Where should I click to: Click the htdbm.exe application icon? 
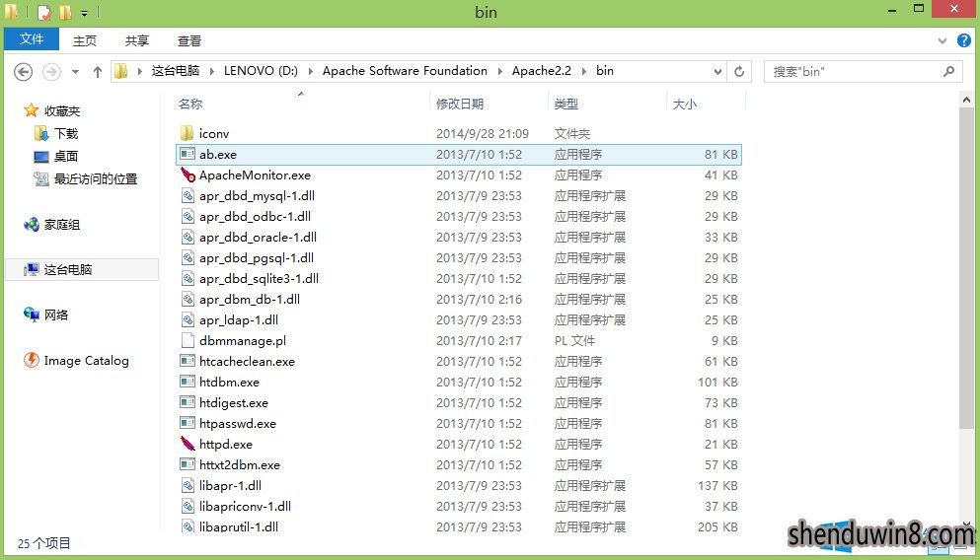click(187, 382)
